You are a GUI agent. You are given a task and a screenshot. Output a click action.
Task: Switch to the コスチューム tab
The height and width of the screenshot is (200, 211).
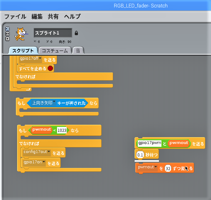click(x=55, y=50)
